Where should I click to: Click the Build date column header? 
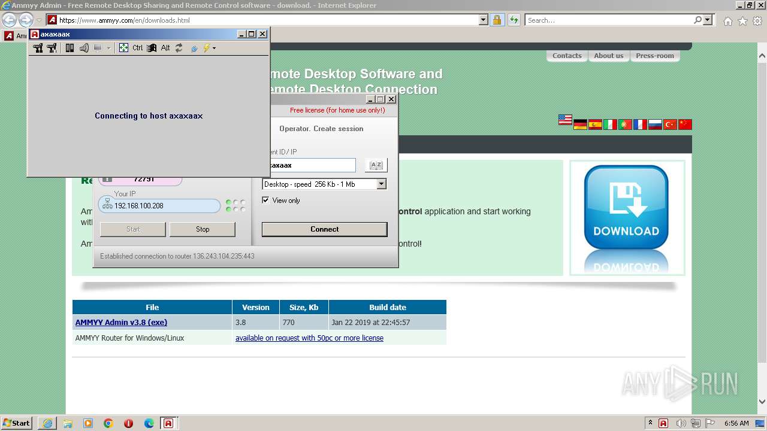[388, 307]
